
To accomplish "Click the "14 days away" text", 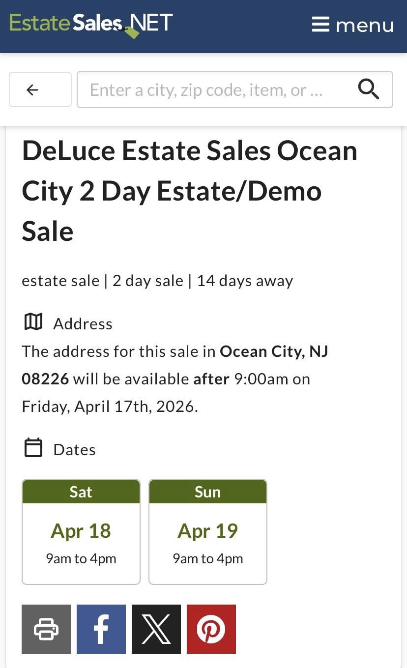I will (245, 281).
